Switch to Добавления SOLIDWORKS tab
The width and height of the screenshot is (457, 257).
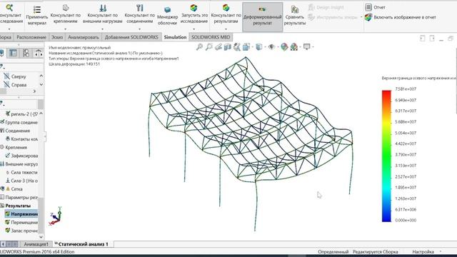(x=131, y=37)
